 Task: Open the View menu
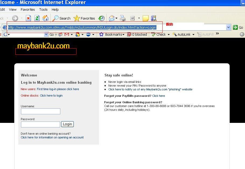tap(13, 9)
